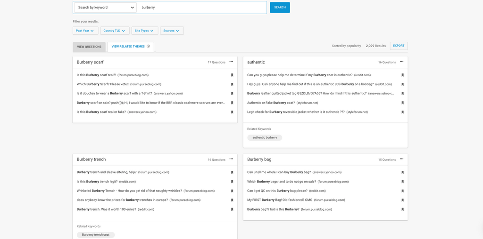Expand the Past Year filter
Viewport: 483px width, 239px height.
point(85,31)
